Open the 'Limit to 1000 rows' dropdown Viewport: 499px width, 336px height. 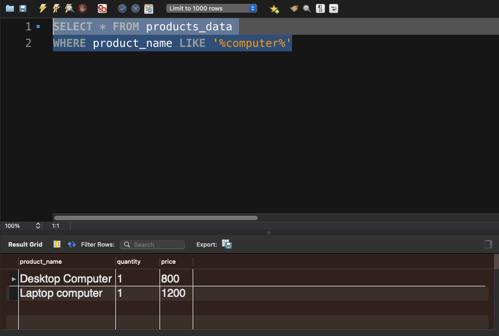click(x=212, y=9)
